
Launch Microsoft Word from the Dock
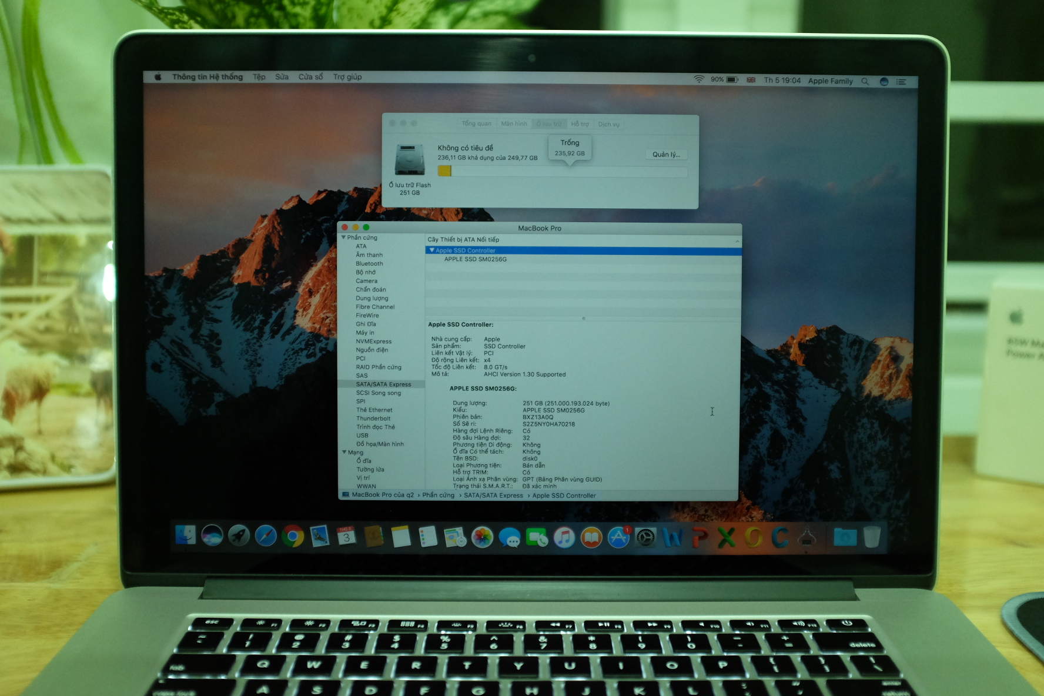[672, 537]
